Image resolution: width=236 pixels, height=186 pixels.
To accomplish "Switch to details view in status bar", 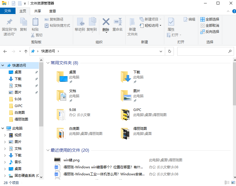I will coord(227,183).
